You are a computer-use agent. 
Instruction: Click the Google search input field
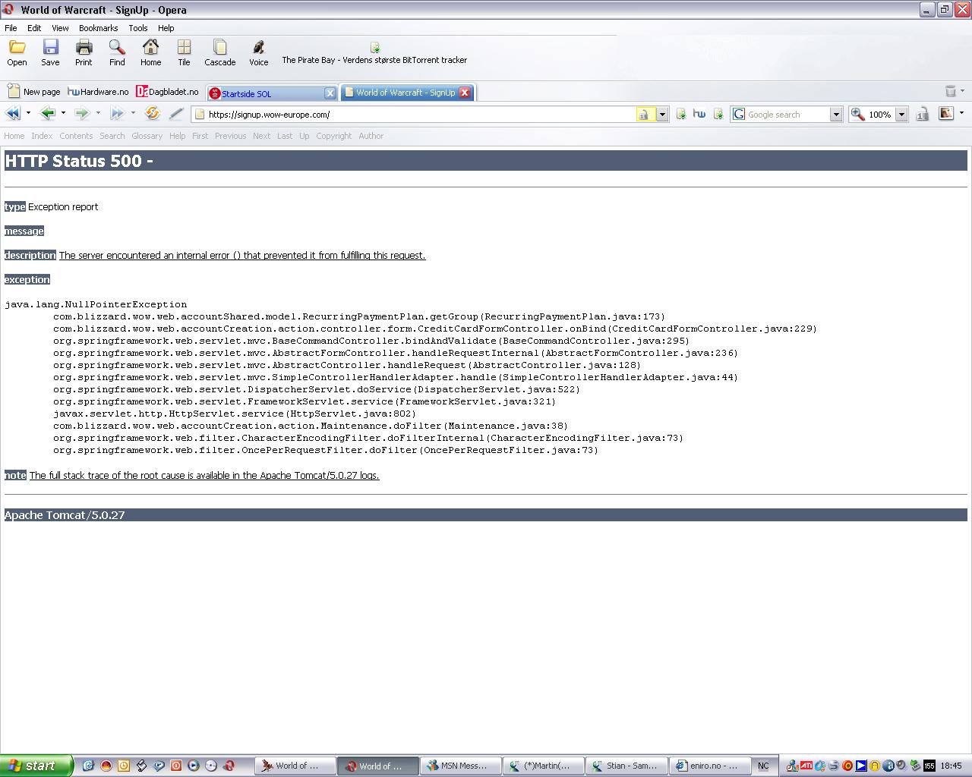[x=788, y=115]
